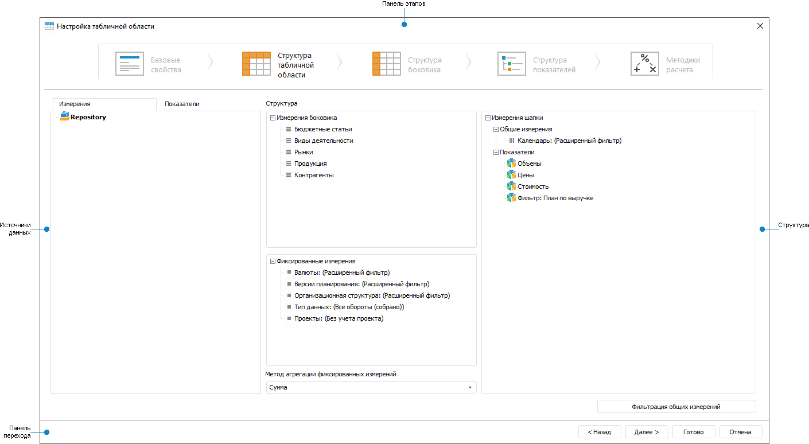The image size is (809, 444).
Task: Select the Продукция dimension row
Action: [310, 163]
